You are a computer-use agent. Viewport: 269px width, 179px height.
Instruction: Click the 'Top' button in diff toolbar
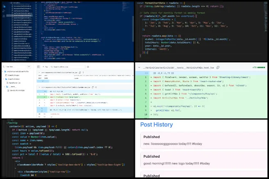45,67
